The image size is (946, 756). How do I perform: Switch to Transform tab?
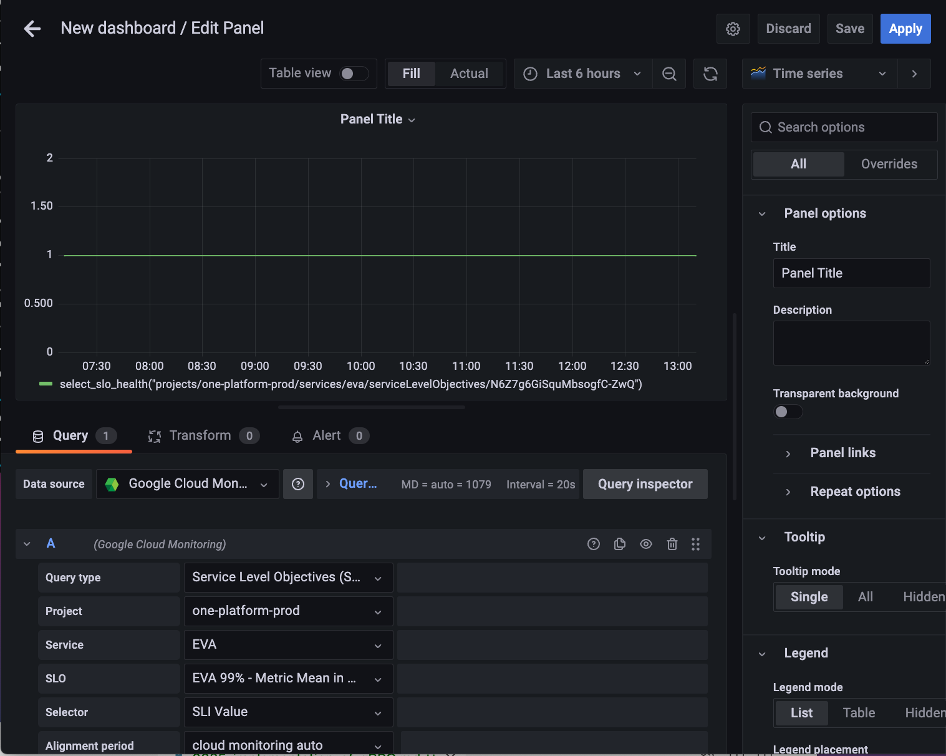pyautogui.click(x=203, y=436)
